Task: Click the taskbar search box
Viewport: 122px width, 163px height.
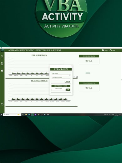Action: point(12,115)
